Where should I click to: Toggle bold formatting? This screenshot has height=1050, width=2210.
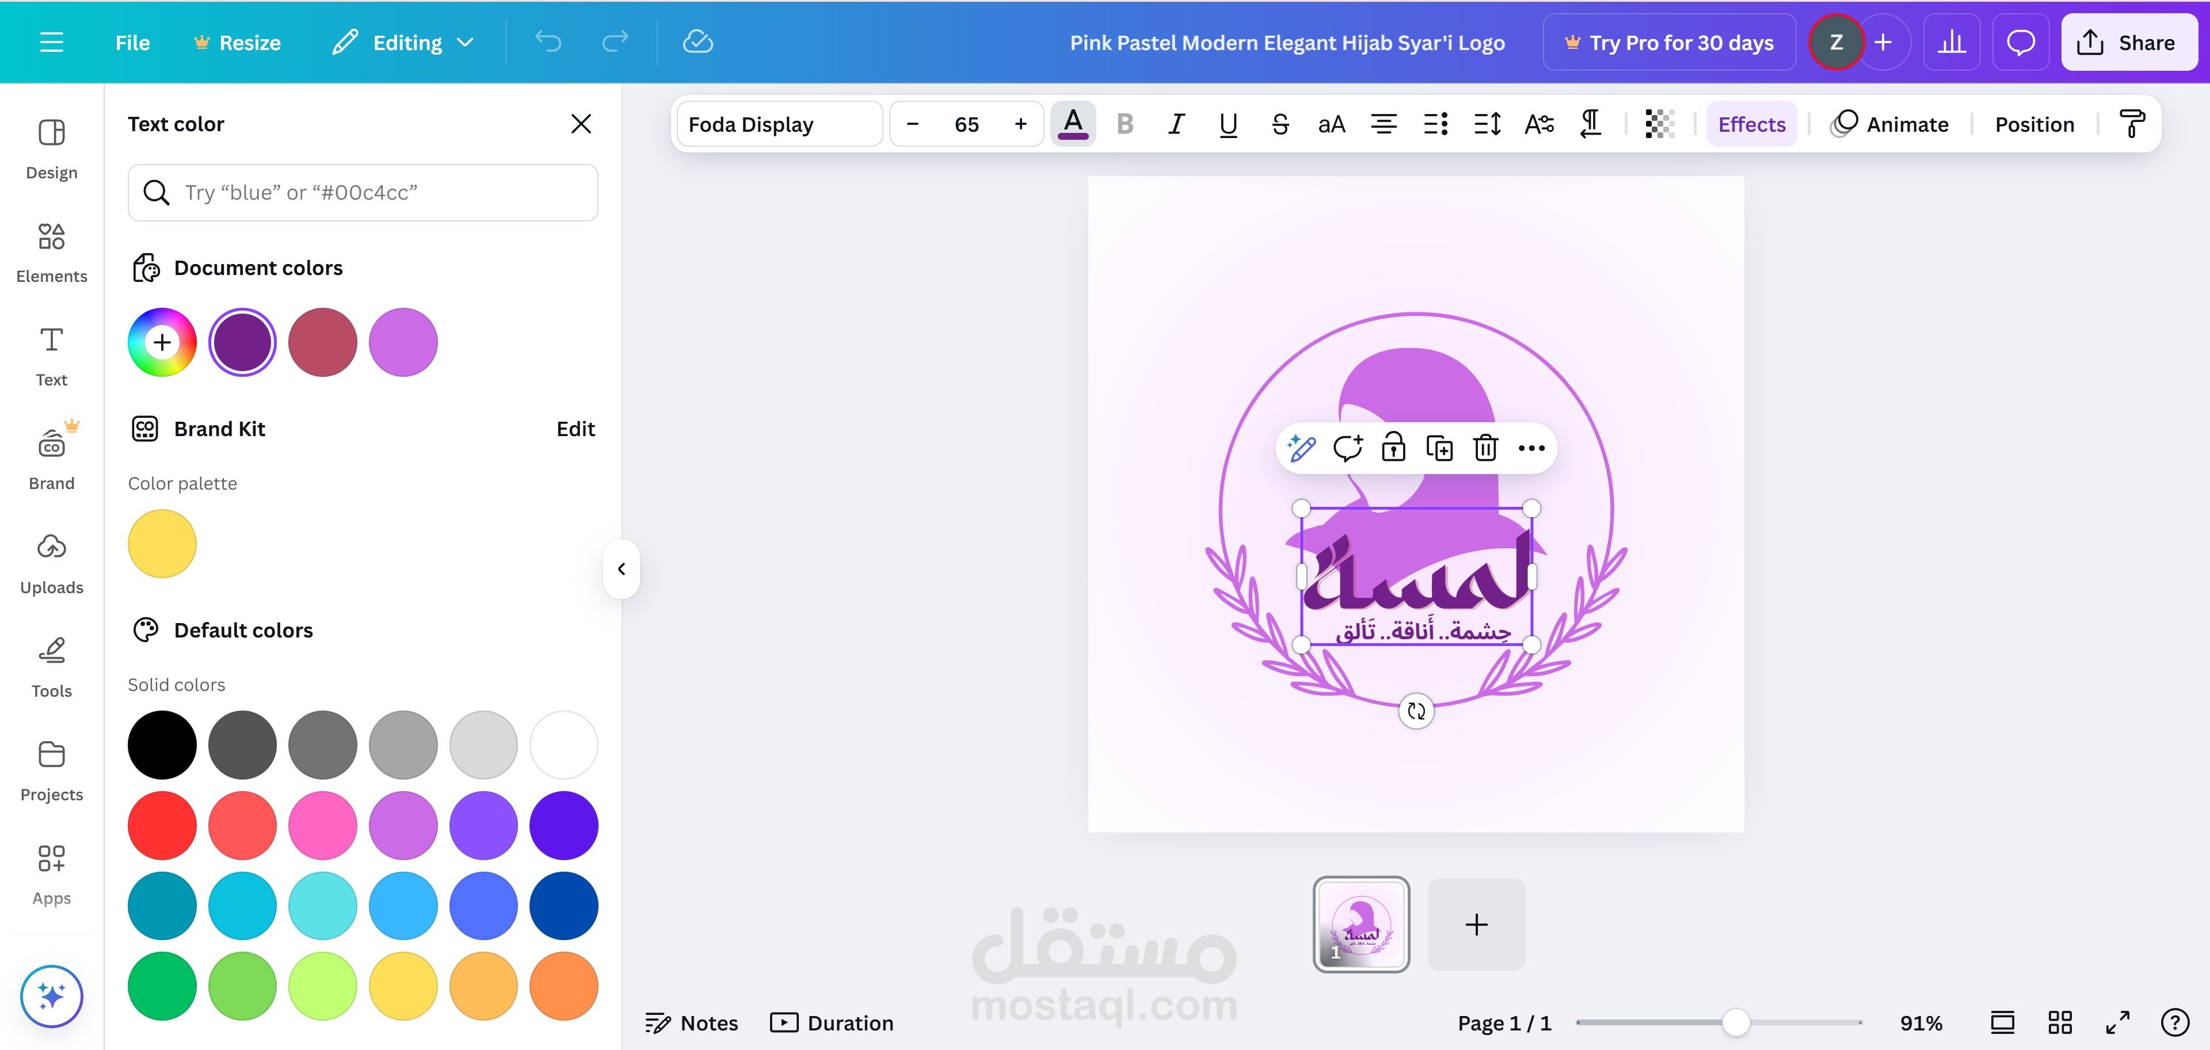click(1125, 124)
